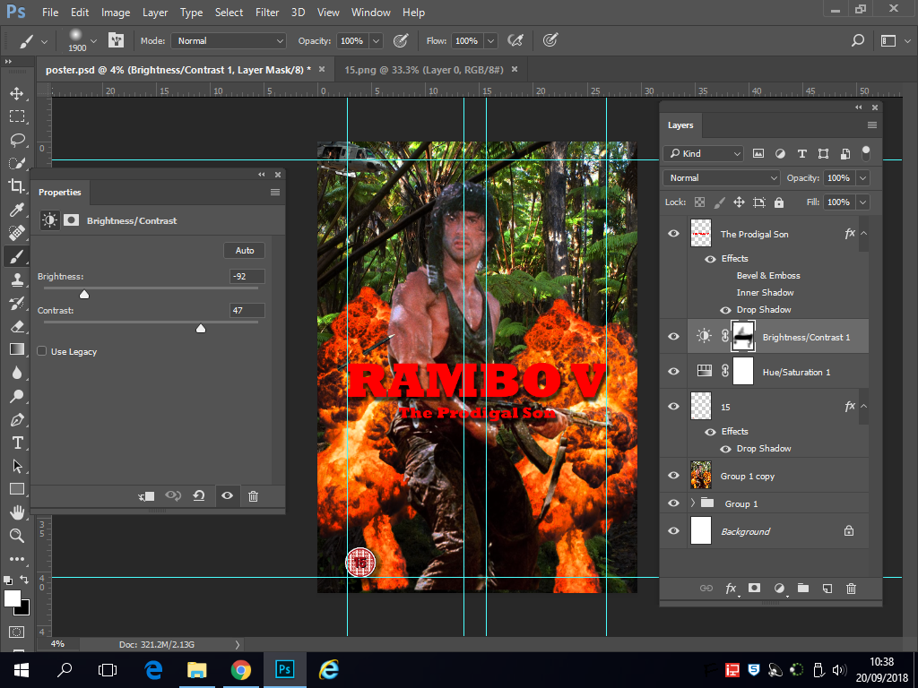The width and height of the screenshot is (918, 688).
Task: Enable the Use Legacy checkbox
Action: [x=42, y=351]
